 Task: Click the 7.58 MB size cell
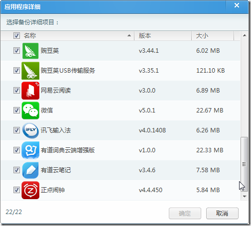[x=208, y=170]
